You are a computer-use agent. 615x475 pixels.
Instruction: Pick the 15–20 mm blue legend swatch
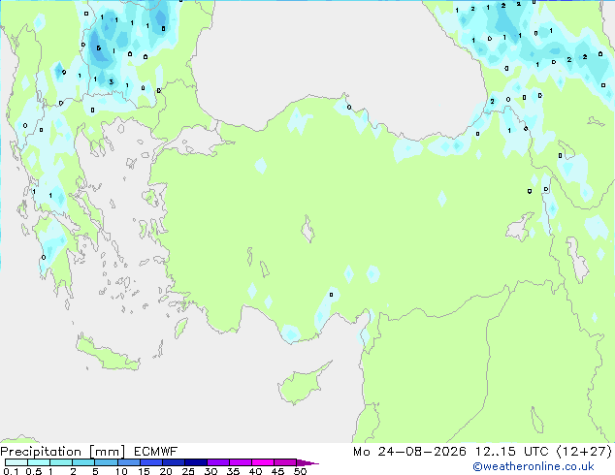[151, 462]
